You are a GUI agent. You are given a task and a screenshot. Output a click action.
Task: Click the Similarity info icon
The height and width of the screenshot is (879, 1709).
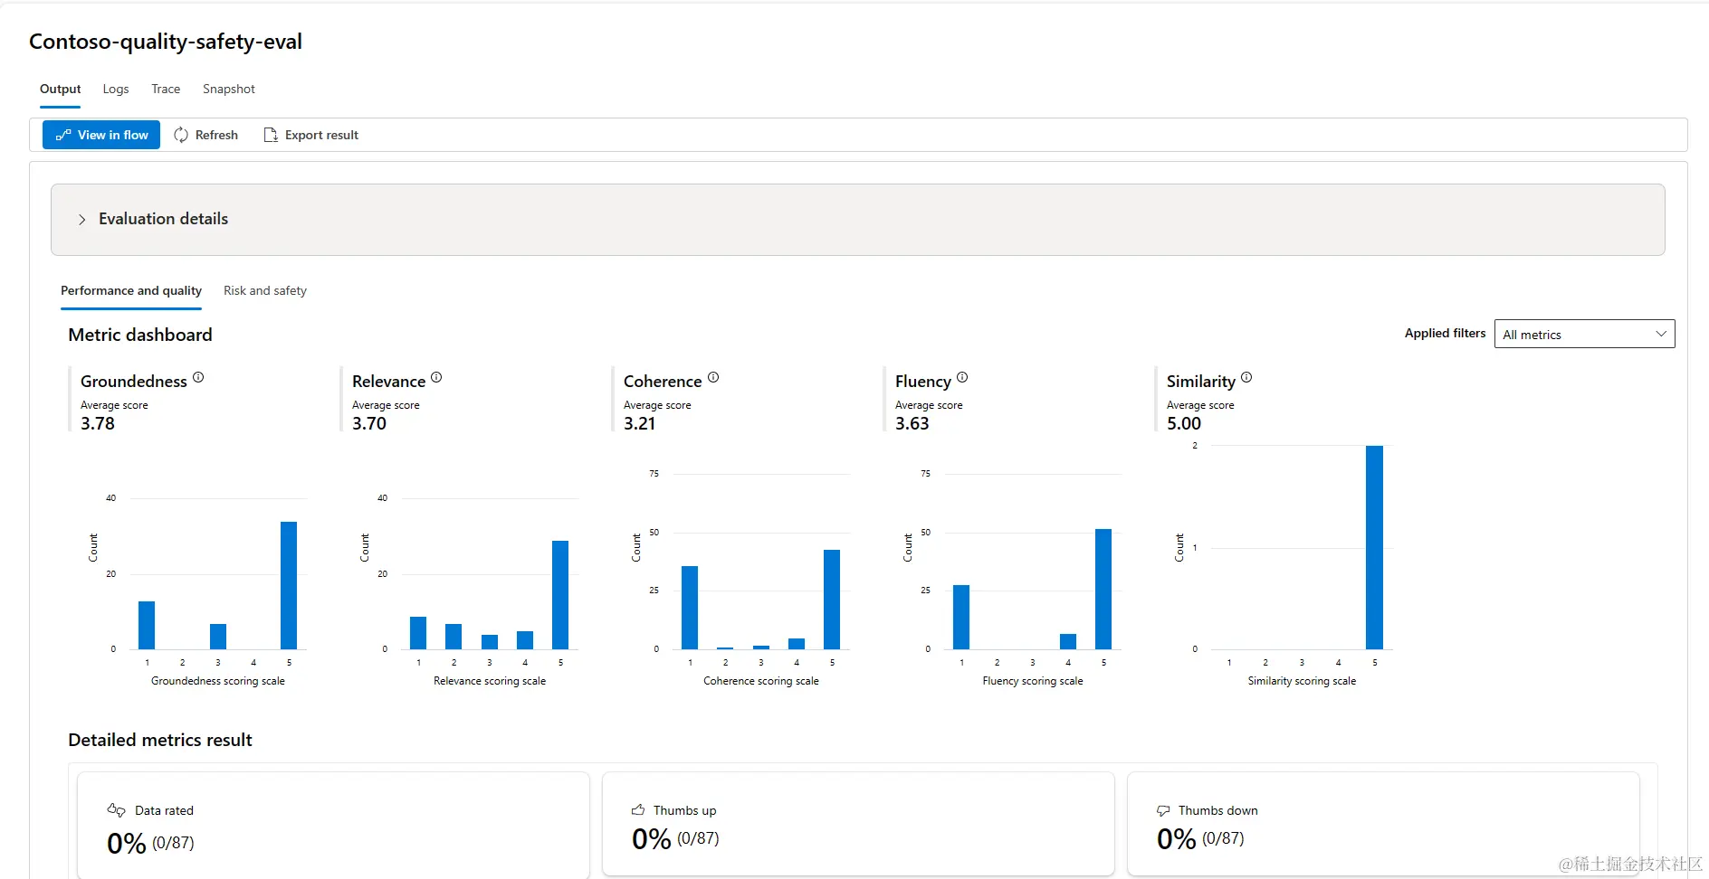pyautogui.click(x=1246, y=377)
